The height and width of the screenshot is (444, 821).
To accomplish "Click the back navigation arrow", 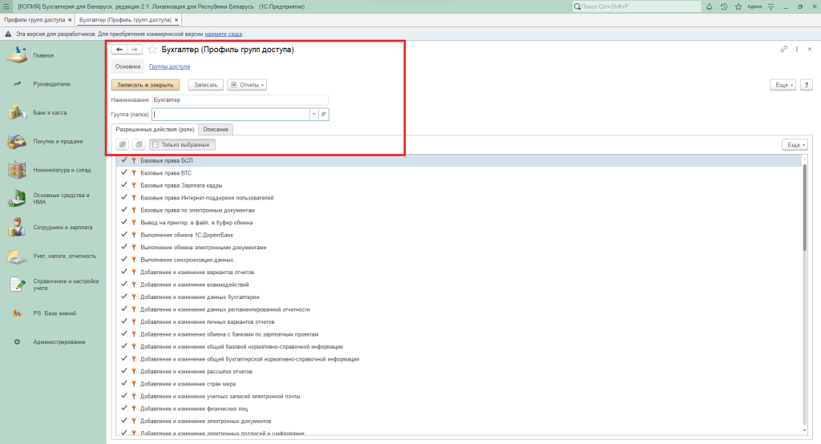I will tap(120, 50).
